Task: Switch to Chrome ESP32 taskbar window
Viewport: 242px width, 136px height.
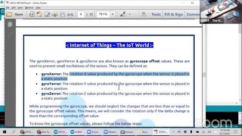Action: [x=26, y=132]
